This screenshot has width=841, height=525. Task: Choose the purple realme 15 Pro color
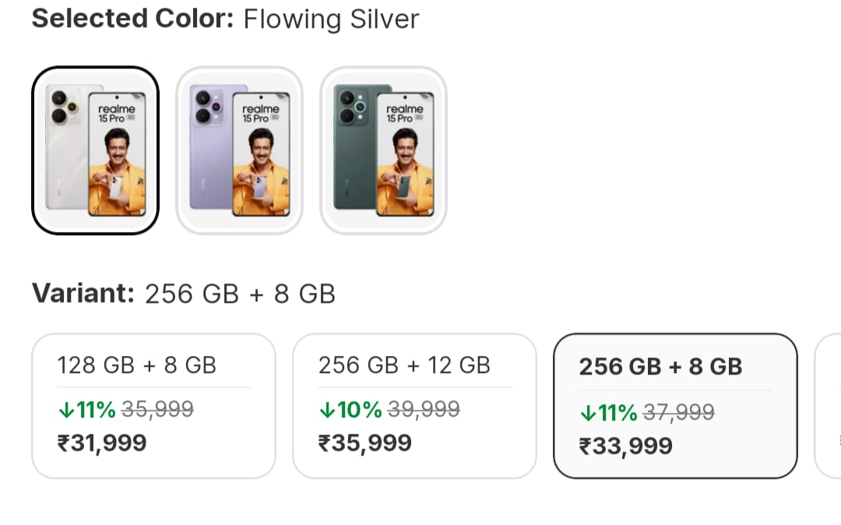click(x=239, y=150)
